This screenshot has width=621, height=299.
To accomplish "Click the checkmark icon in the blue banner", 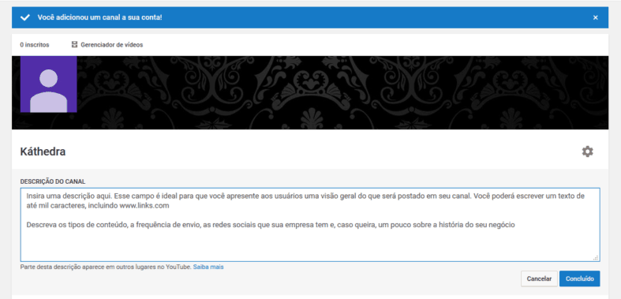I will click(x=25, y=17).
